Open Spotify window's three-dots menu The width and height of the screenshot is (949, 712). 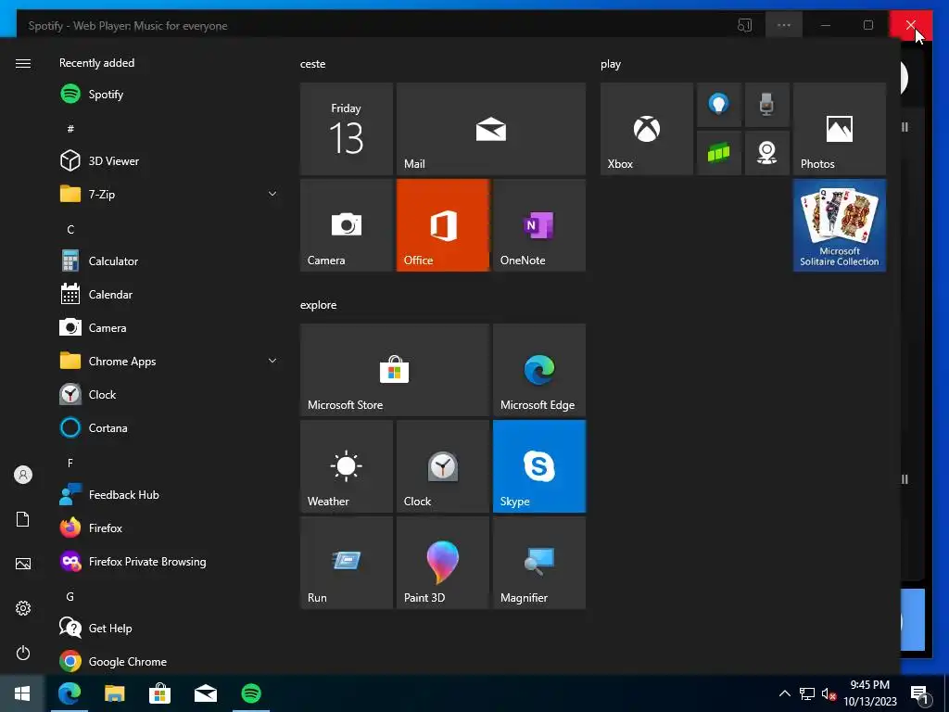click(784, 25)
